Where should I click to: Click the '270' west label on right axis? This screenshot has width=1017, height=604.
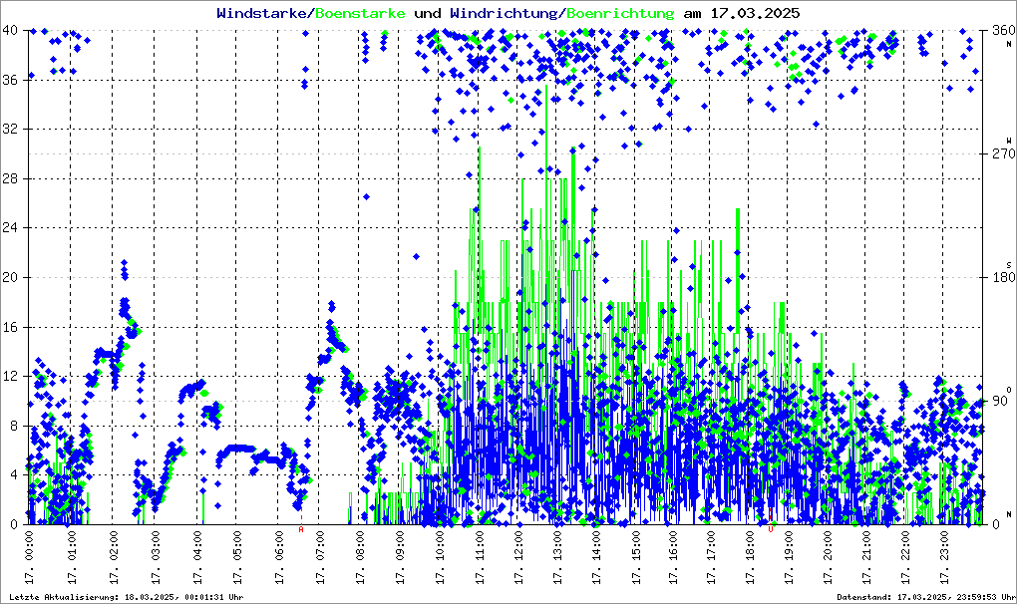coord(997,154)
